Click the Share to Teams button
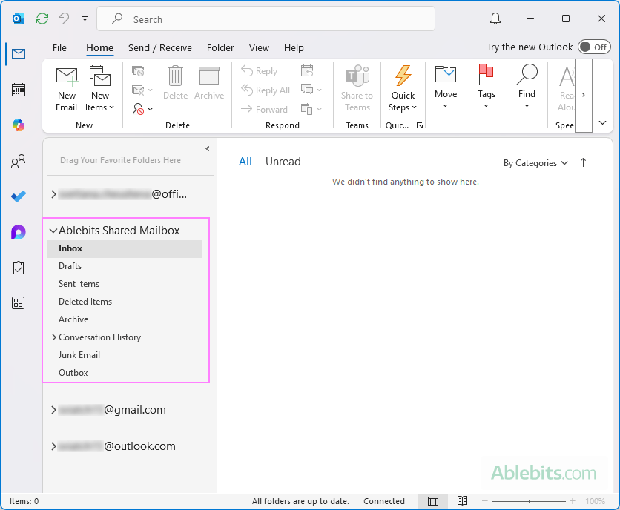 coord(357,90)
